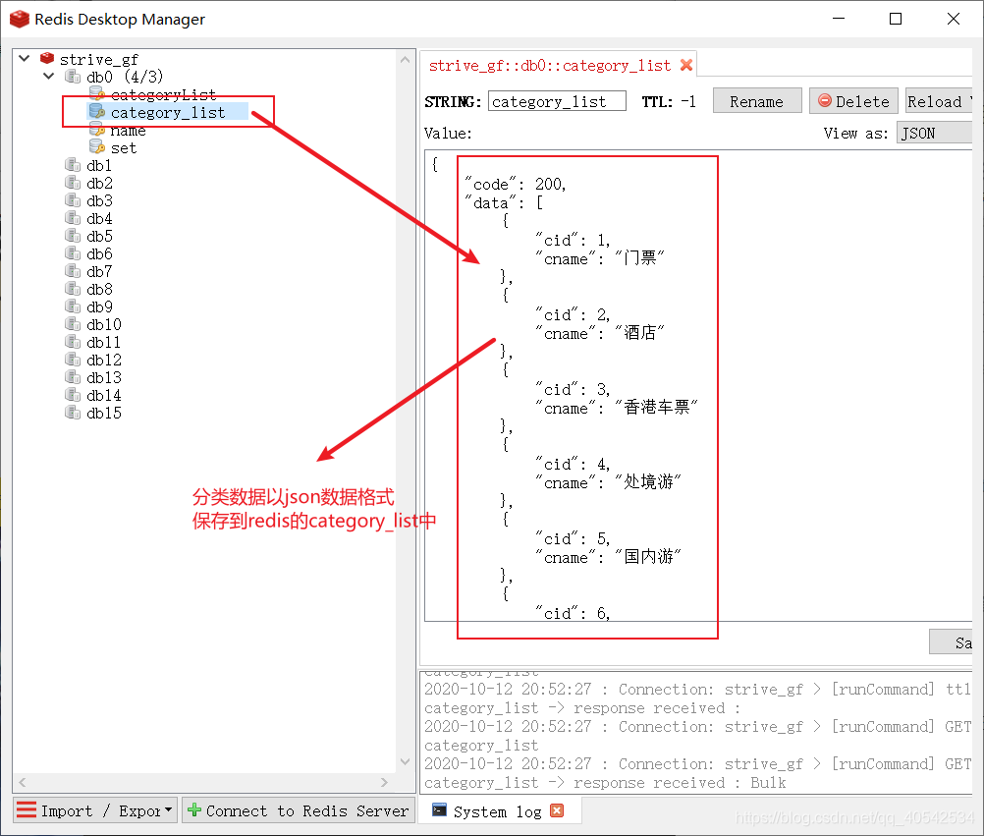Click the green plus connect icon
Screen dimensions: 984x836
pos(194,809)
